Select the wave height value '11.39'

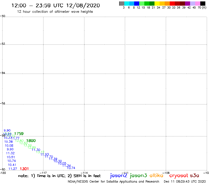[x=53, y=159]
